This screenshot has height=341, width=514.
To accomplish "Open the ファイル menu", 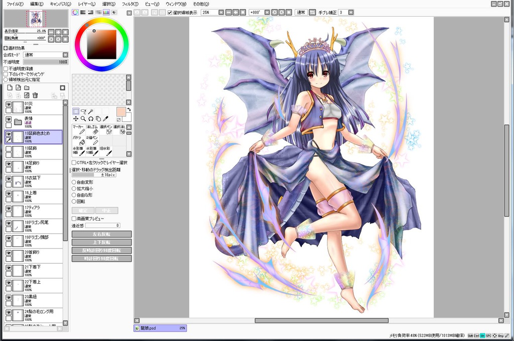I will [15, 4].
